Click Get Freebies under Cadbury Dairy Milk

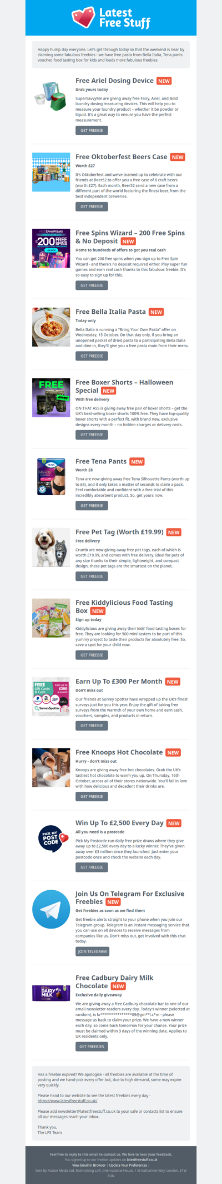pyautogui.click(x=92, y=1047)
